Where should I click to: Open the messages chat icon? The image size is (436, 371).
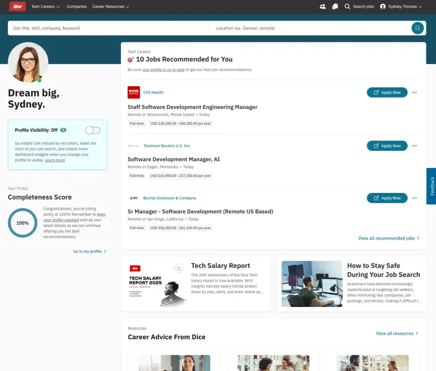[x=335, y=7]
